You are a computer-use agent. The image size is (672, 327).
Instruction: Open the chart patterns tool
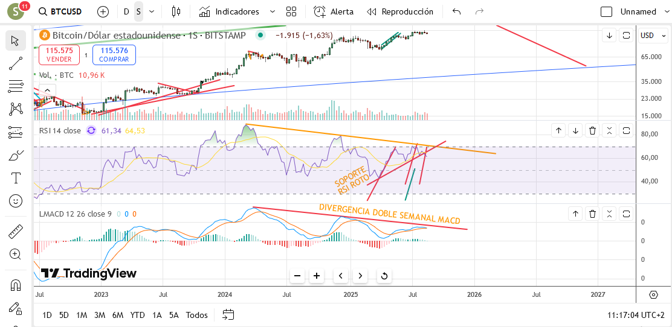16,109
